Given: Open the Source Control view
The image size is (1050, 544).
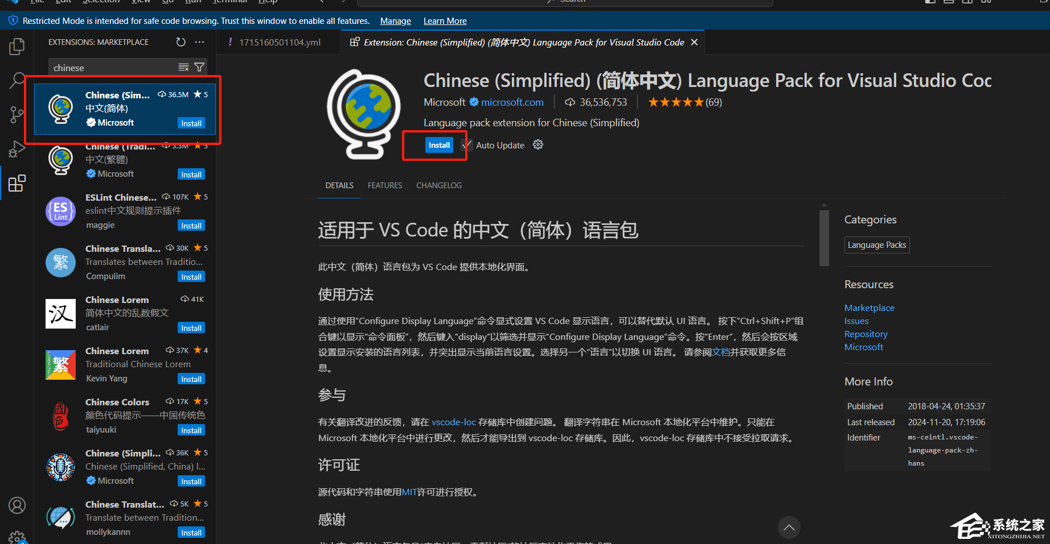Looking at the screenshot, I should [17, 114].
